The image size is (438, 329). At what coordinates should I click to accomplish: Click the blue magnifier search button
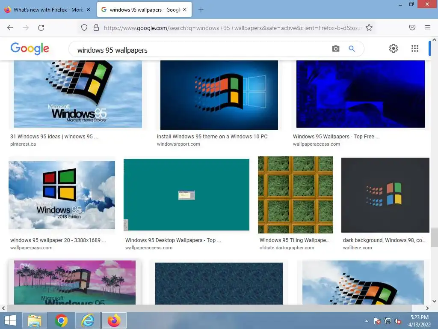(x=352, y=49)
